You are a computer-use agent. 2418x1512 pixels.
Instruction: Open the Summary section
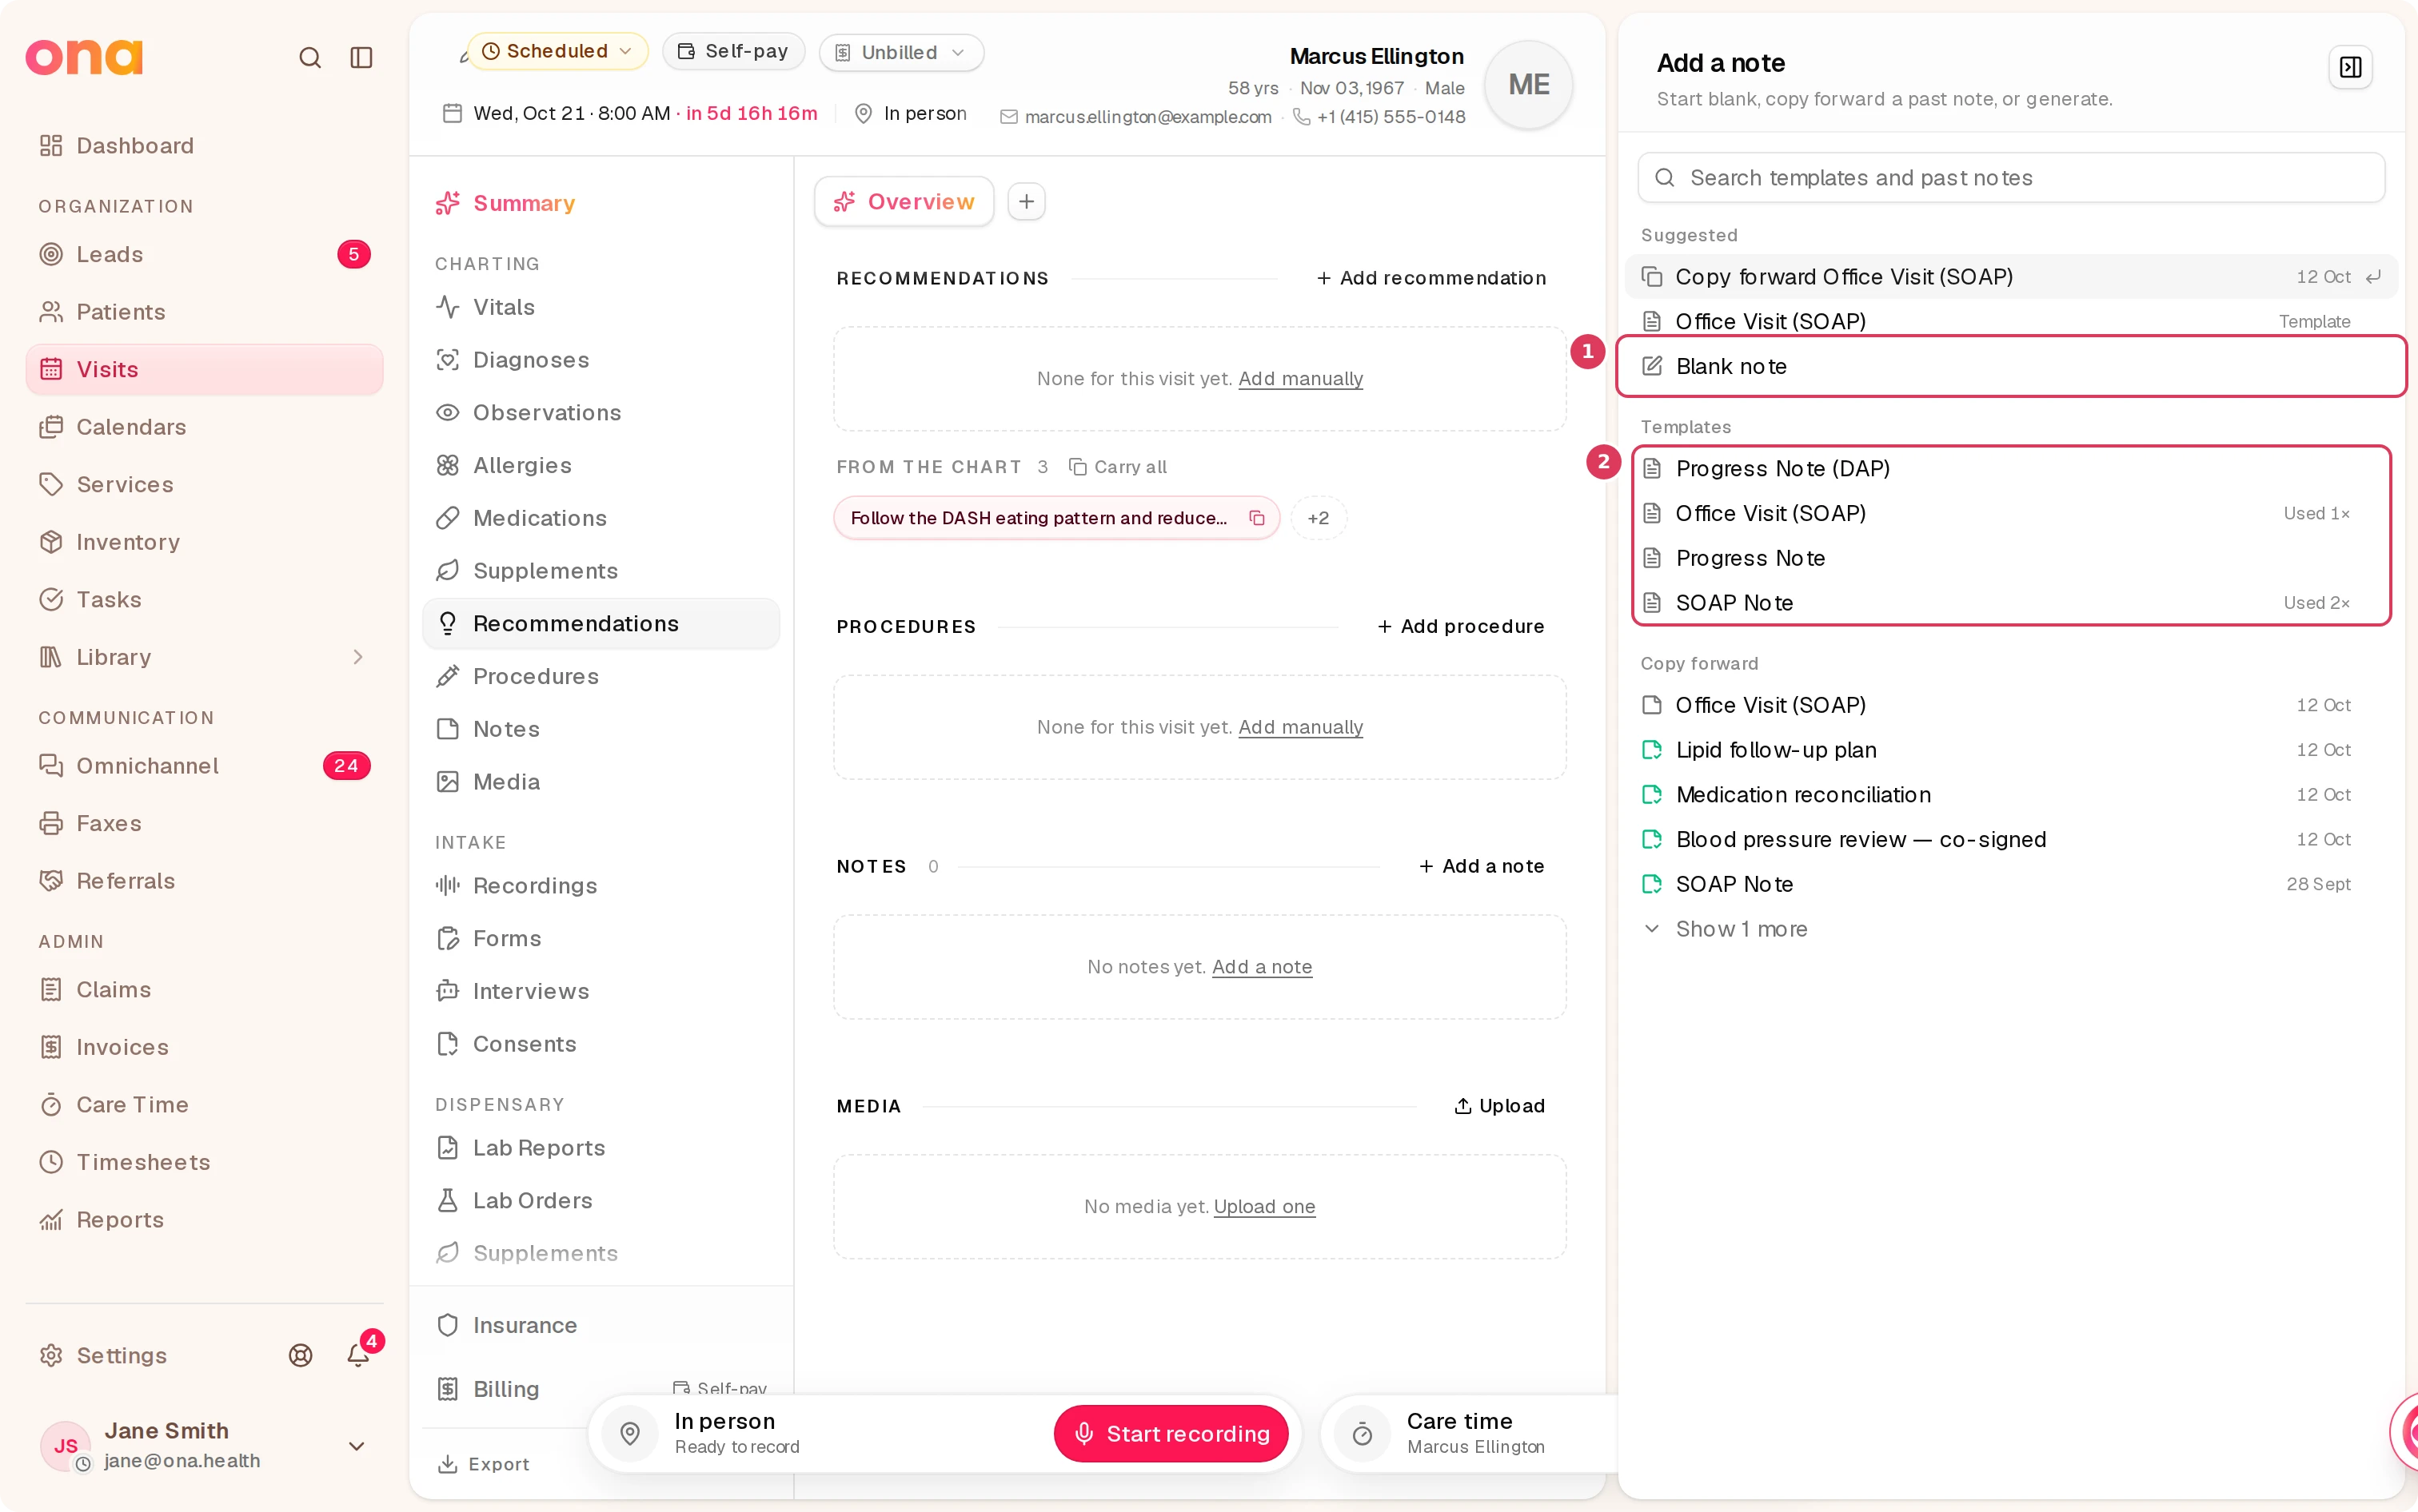[601, 203]
